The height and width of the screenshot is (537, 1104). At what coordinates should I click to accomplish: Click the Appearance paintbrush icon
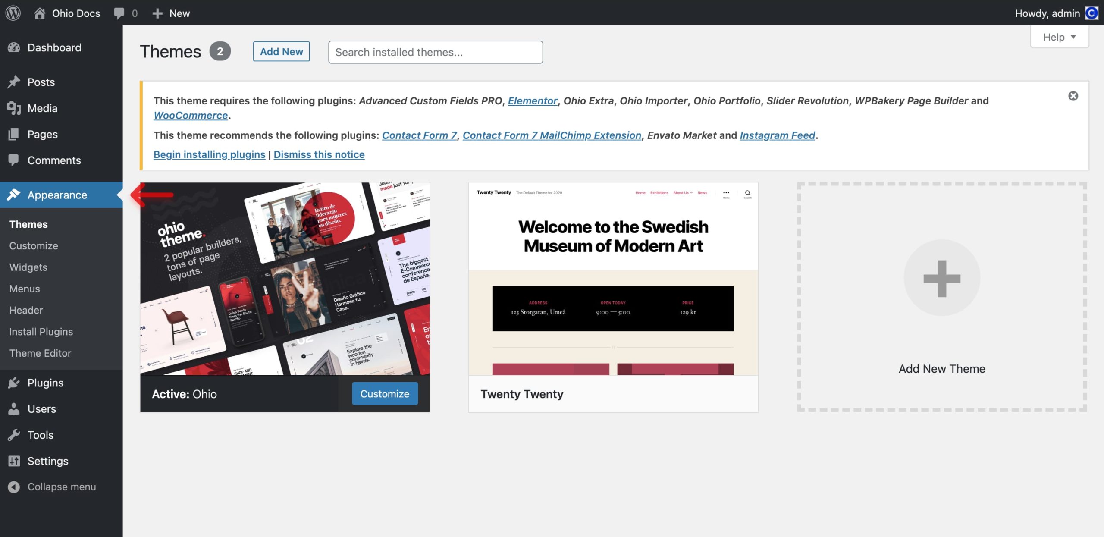(x=14, y=195)
